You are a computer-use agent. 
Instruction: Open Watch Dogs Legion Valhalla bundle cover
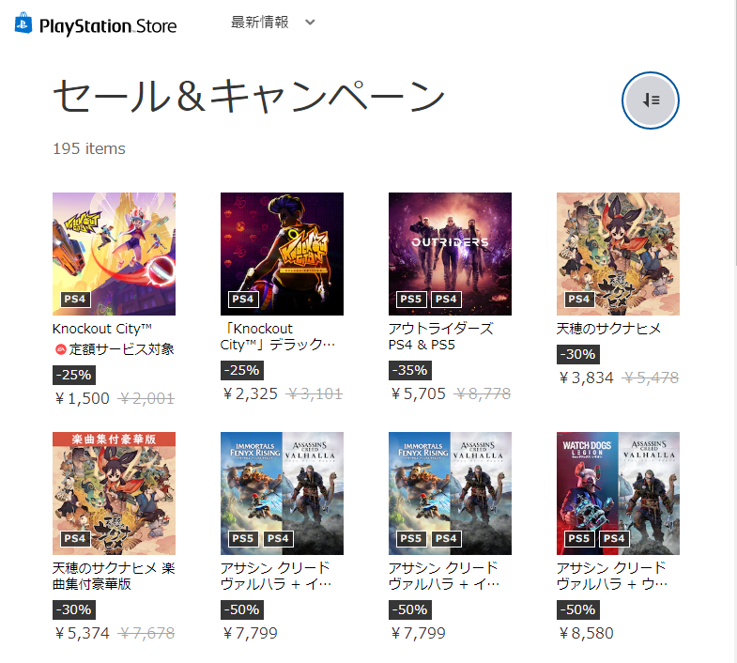point(618,493)
